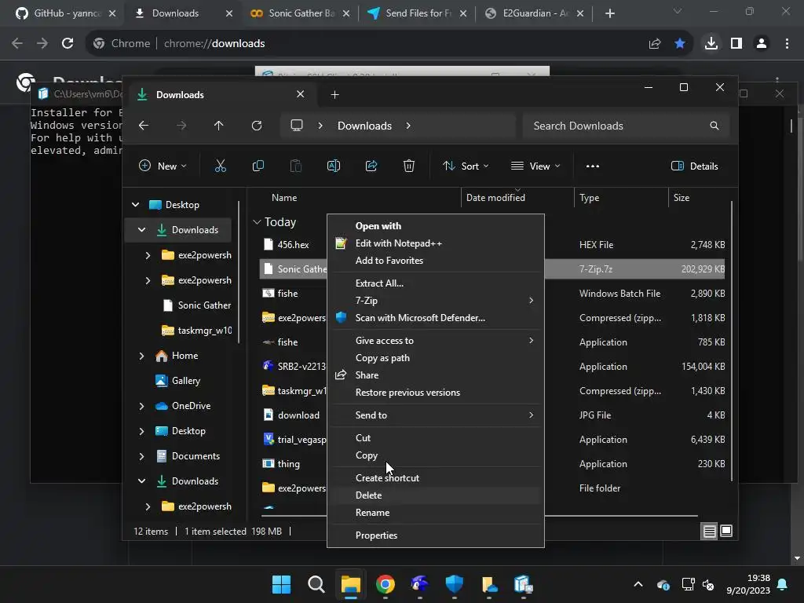The image size is (804, 603).
Task: Click the Rename icon in Explorer toolbar
Action: point(333,166)
